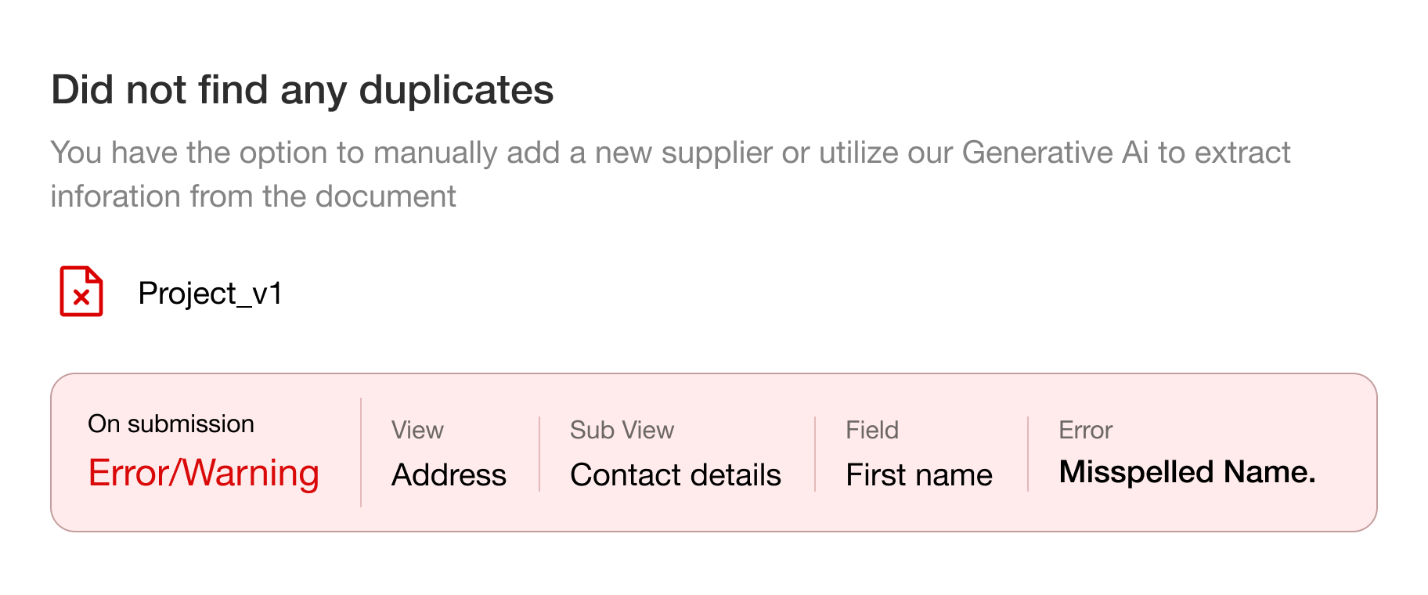The image size is (1428, 595).
Task: Click the divider before the Field column
Action: [815, 454]
